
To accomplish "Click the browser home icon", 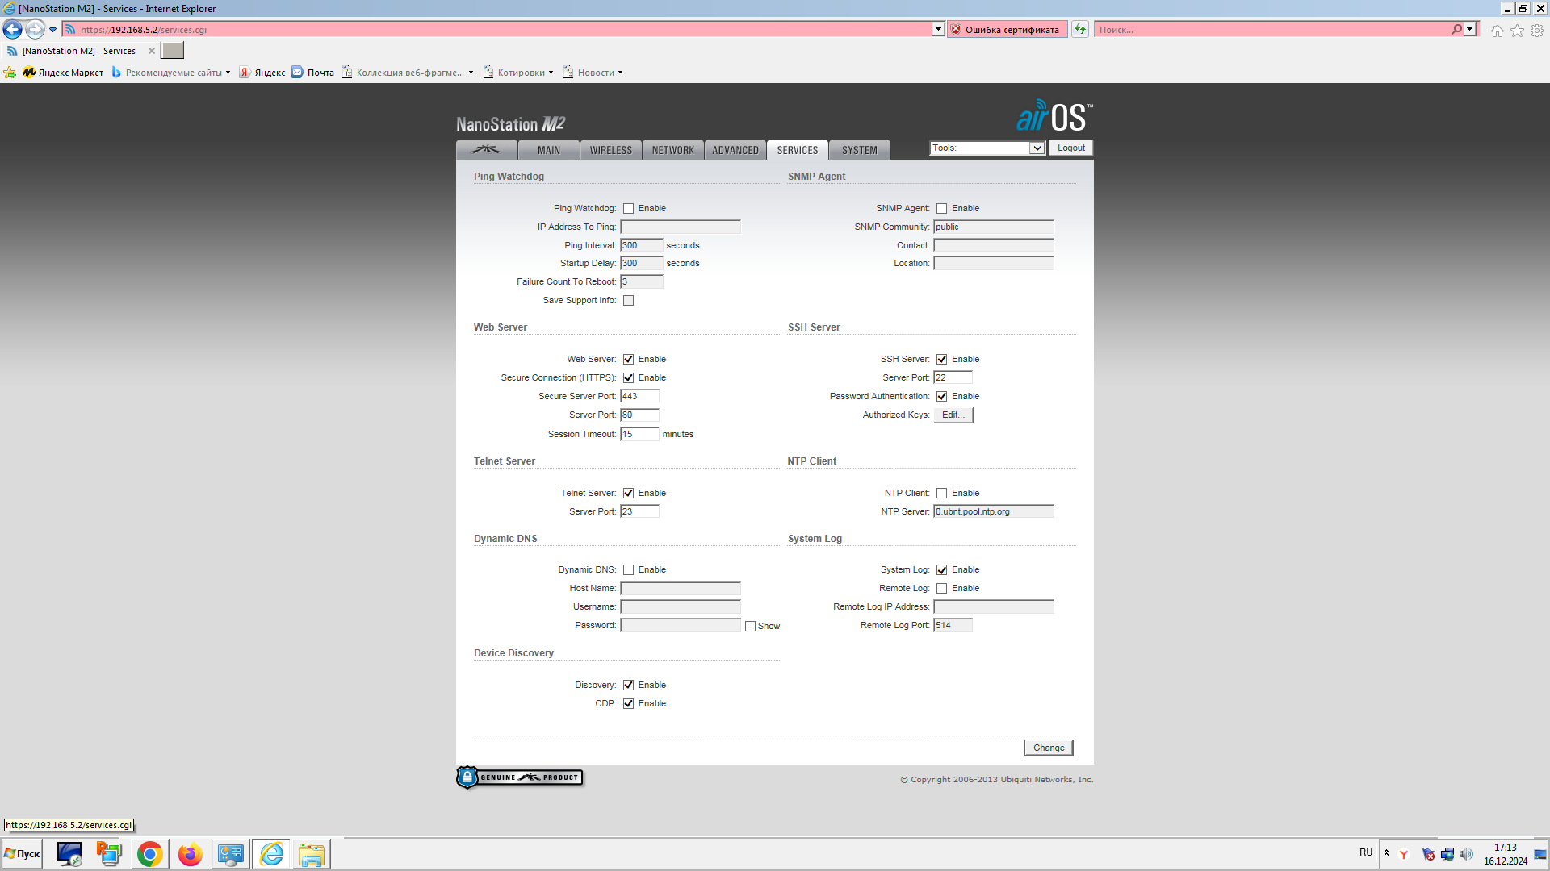I will [1497, 31].
